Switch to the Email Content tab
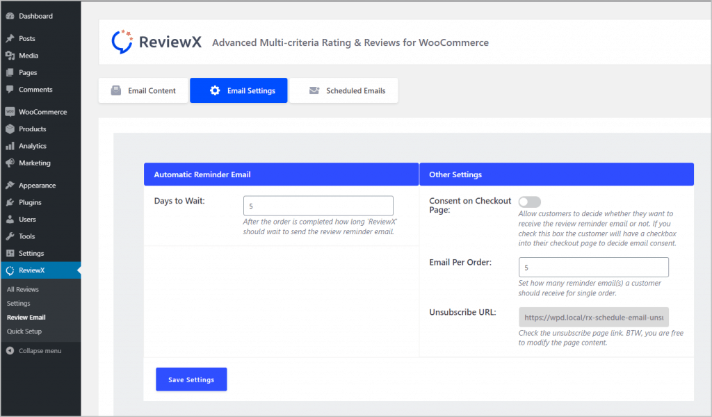The height and width of the screenshot is (417, 712). point(143,90)
